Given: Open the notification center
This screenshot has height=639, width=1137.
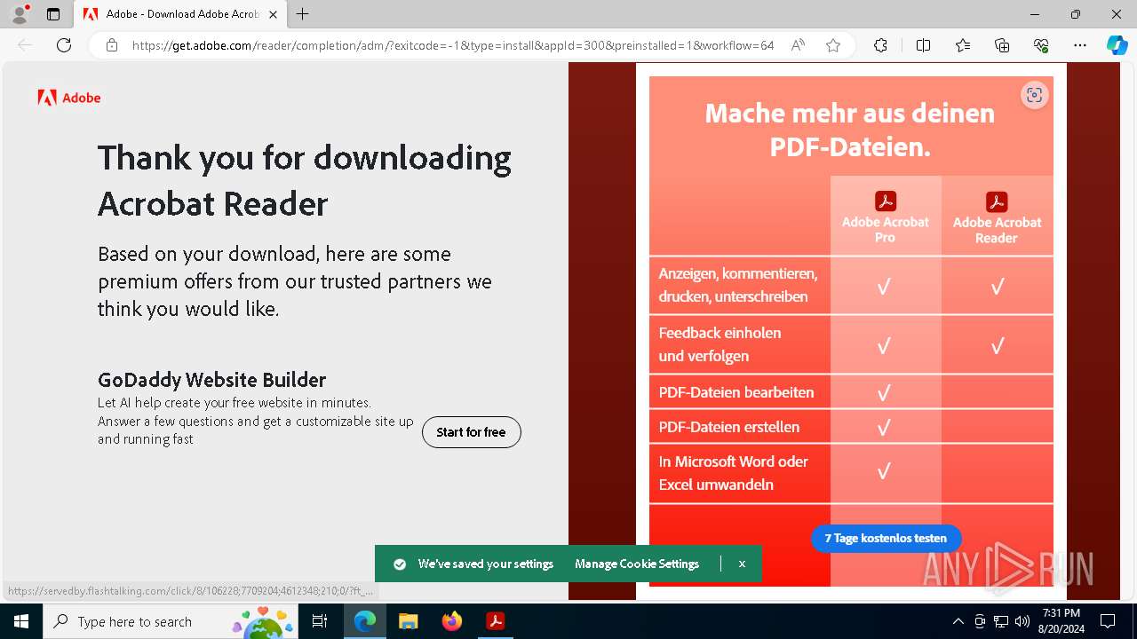Looking at the screenshot, I should pos(1108,621).
